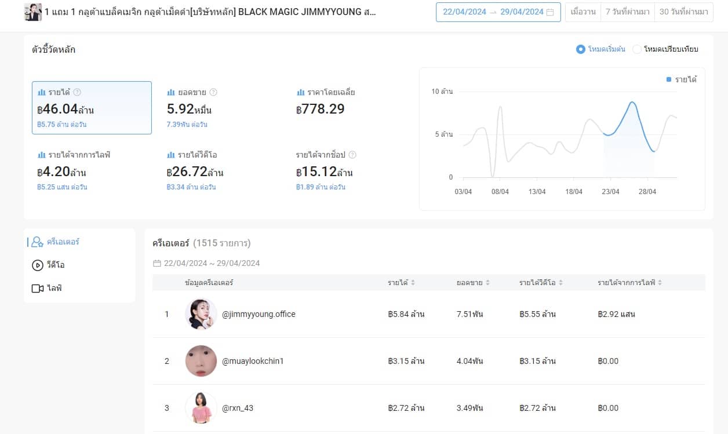Open the date range picker 22/04/2024 – 29/04/2024
The width and height of the screenshot is (728, 434).
click(498, 12)
